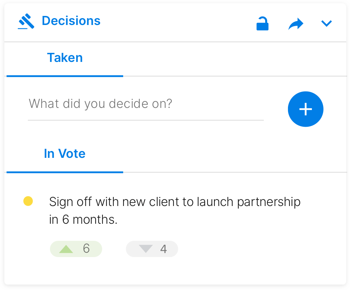The image size is (351, 290).
Task: Select the 'in 6 months.' text line
Action: tap(83, 219)
